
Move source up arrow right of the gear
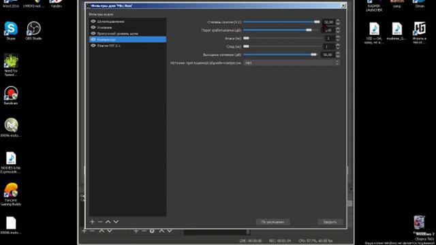[161, 231]
